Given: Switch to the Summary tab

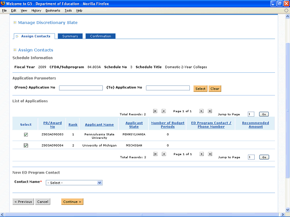Looking at the screenshot, I should tap(70, 36).
